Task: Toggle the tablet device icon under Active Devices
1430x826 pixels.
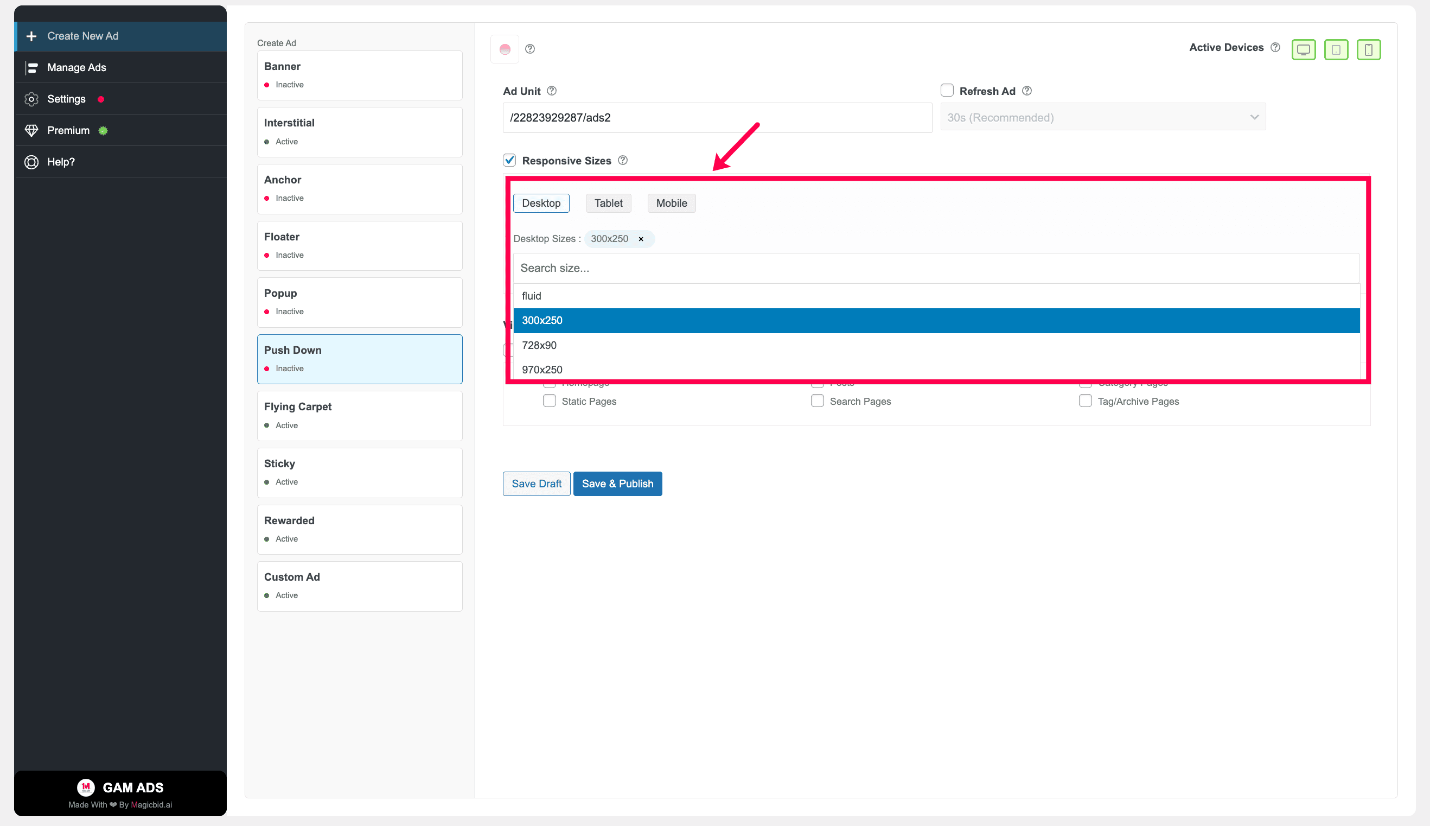Action: tap(1336, 49)
